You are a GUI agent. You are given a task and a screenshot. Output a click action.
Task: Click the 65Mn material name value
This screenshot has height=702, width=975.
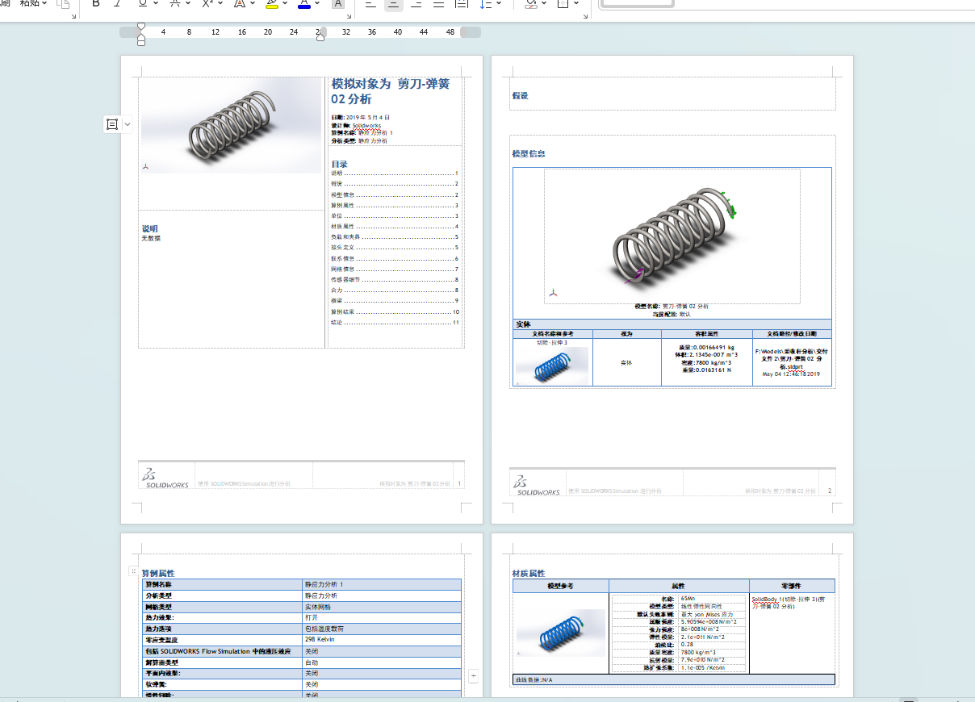pyautogui.click(x=687, y=599)
